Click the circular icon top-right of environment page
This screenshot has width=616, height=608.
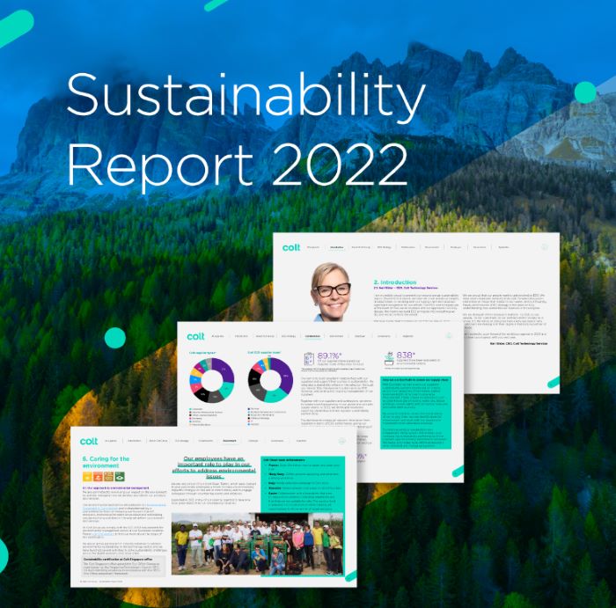coord(341,441)
